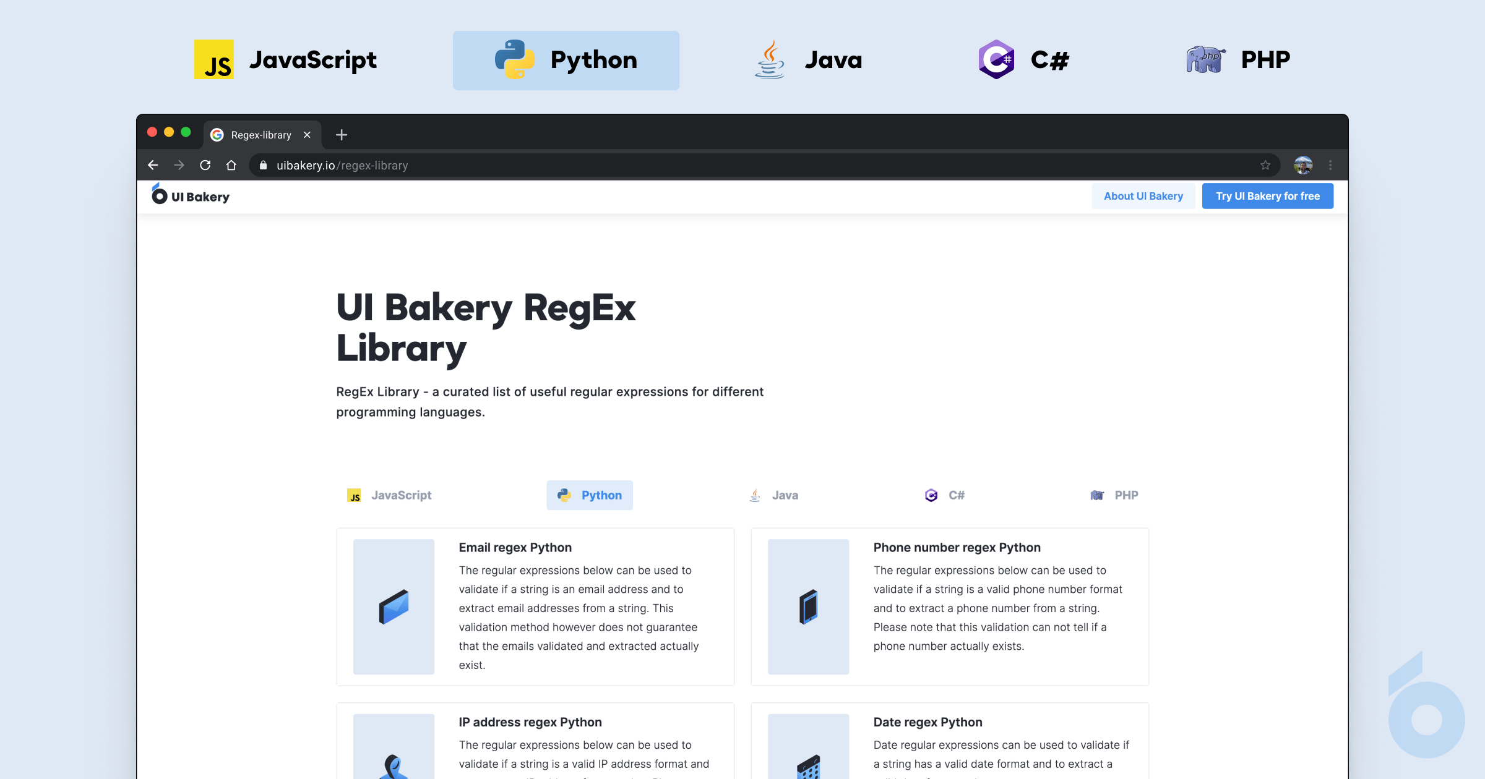The height and width of the screenshot is (779, 1485).
Task: Toggle the Python language filter chip
Action: 589,495
